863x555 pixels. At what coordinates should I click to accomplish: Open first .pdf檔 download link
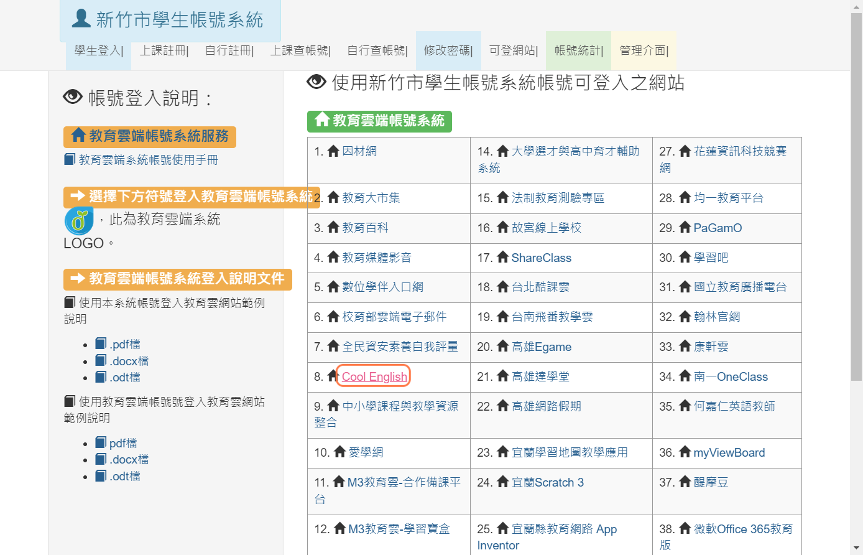tap(125, 344)
